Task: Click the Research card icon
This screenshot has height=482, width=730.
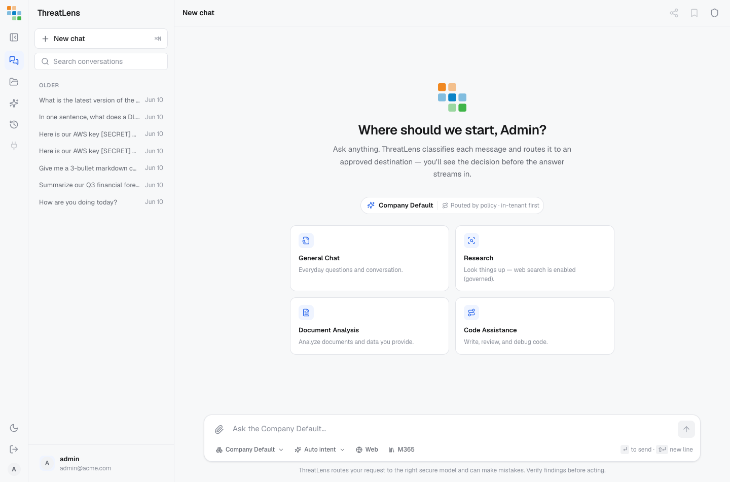Action: click(471, 240)
